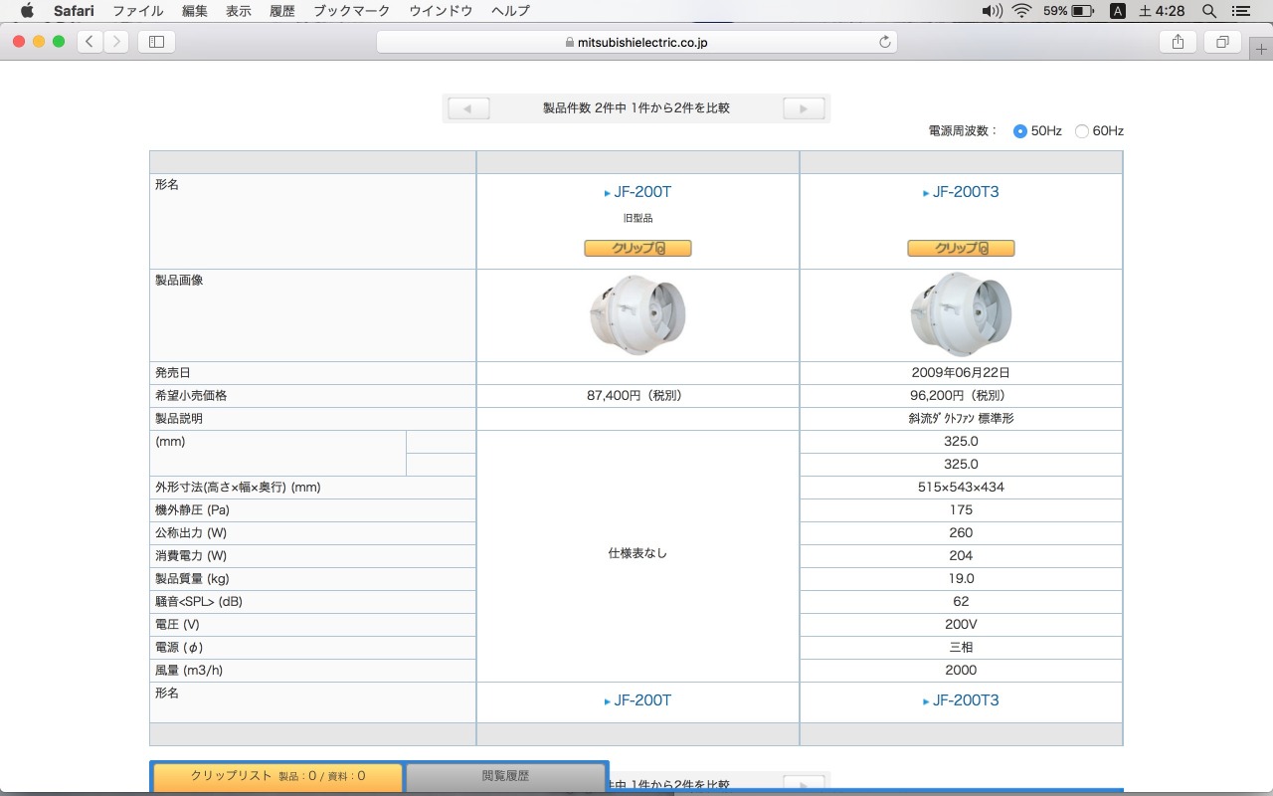Screen dimensions: 1273x796
Task: Open the Apple menu
Action: click(27, 11)
